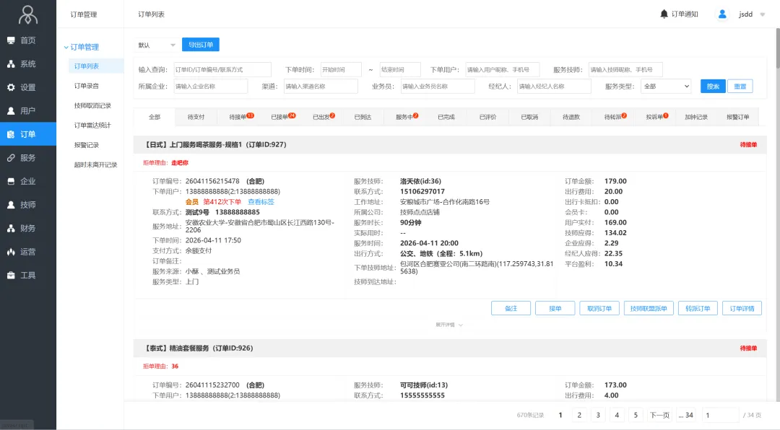780x430 pixels.
Task: Click the jsdd user avatar icon
Action: [721, 14]
